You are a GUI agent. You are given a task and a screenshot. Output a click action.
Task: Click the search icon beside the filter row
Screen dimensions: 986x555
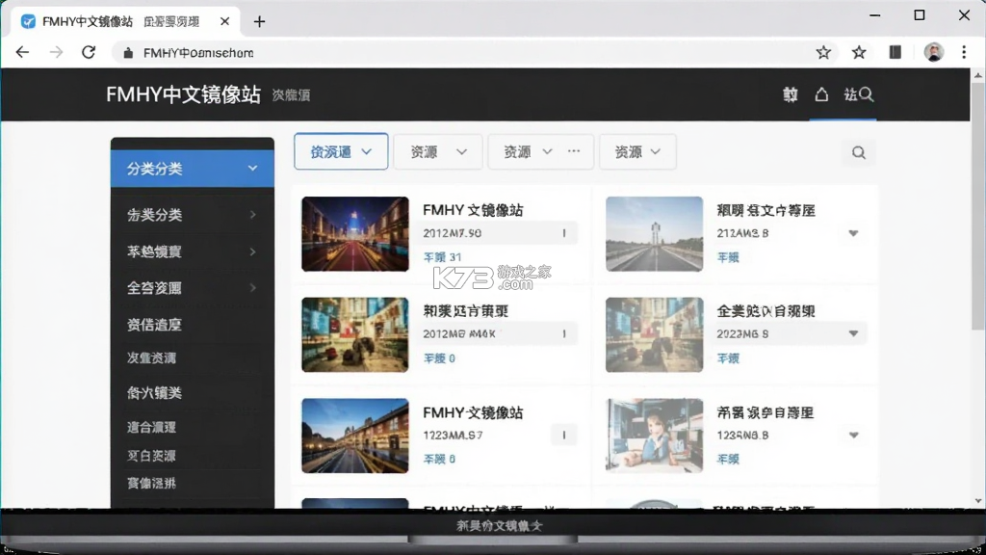click(858, 152)
